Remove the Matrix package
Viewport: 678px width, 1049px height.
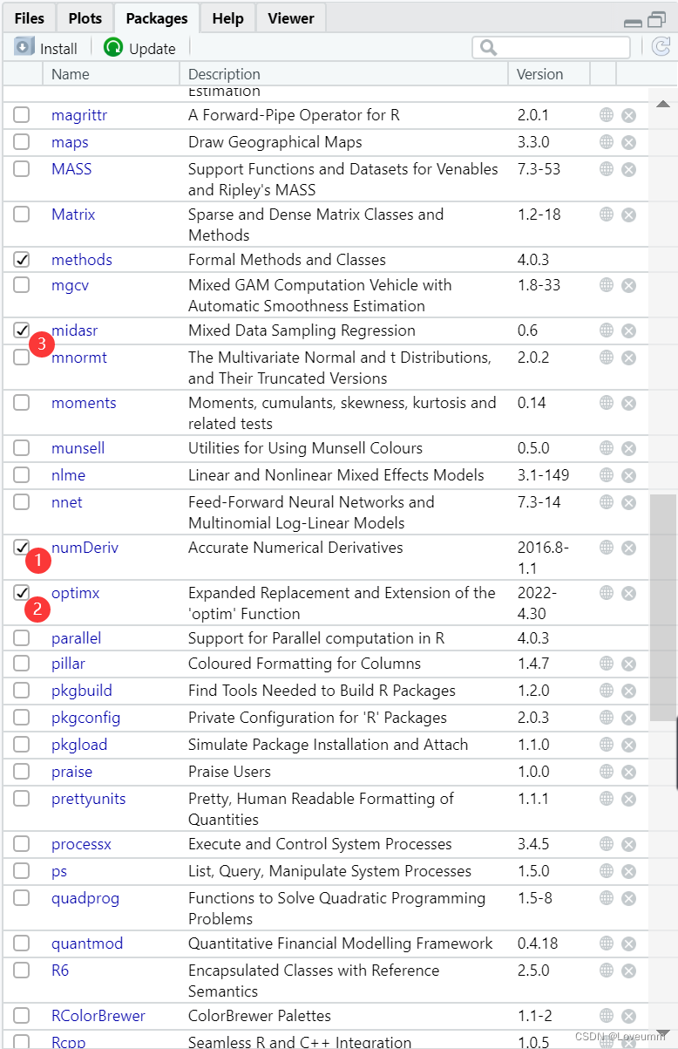[x=628, y=215]
